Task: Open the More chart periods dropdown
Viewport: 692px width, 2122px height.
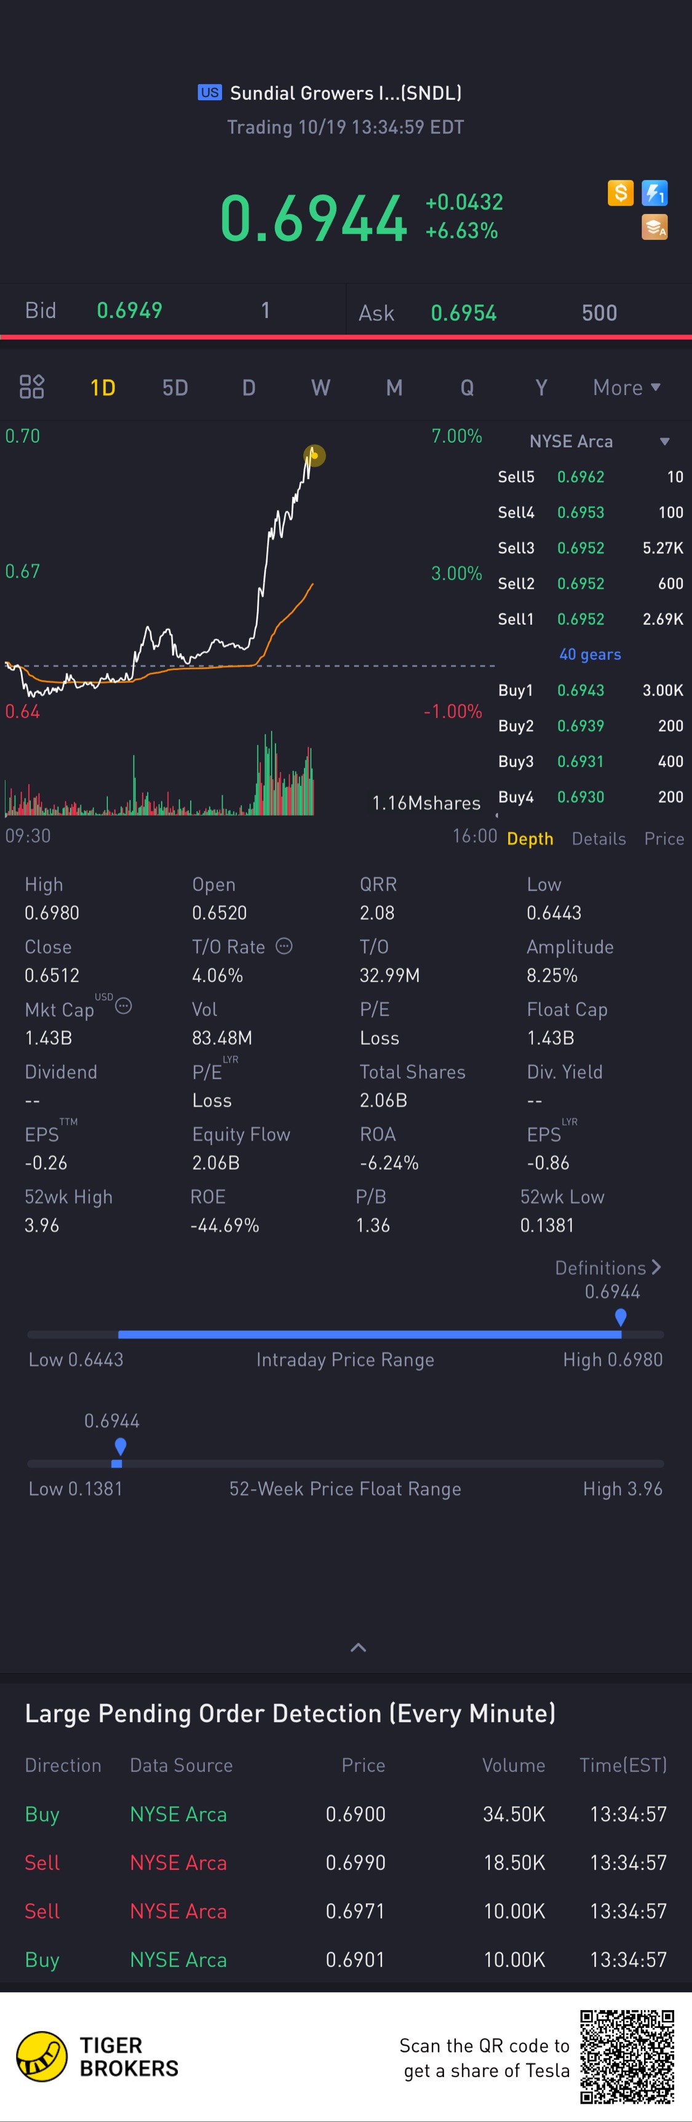Action: pyautogui.click(x=627, y=388)
